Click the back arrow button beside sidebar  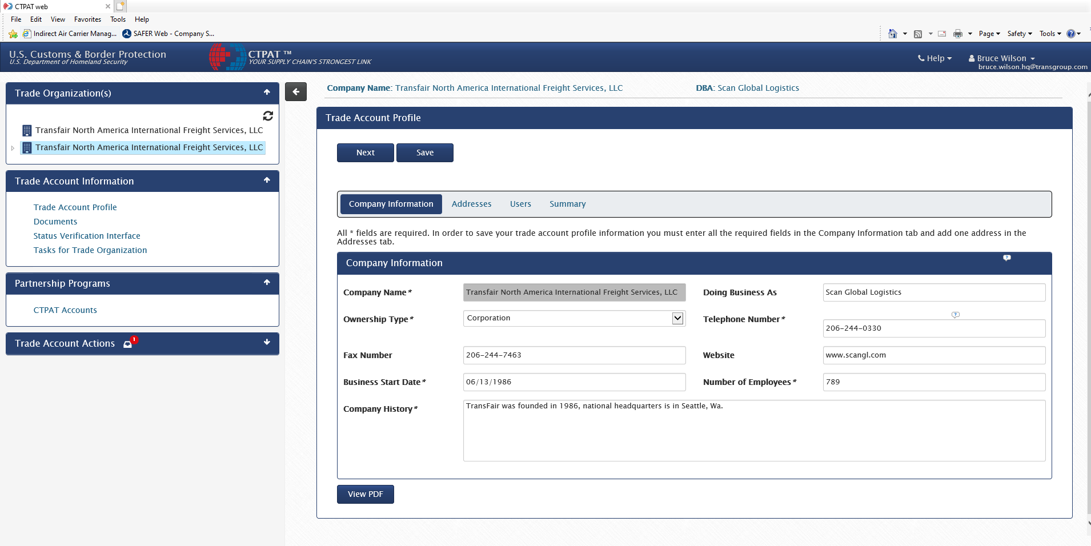(x=296, y=91)
